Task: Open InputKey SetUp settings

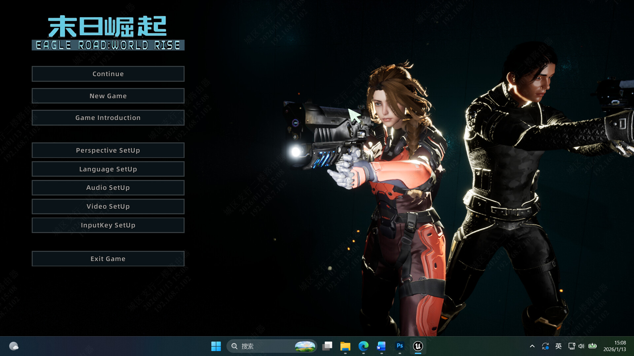Action: pos(108,225)
